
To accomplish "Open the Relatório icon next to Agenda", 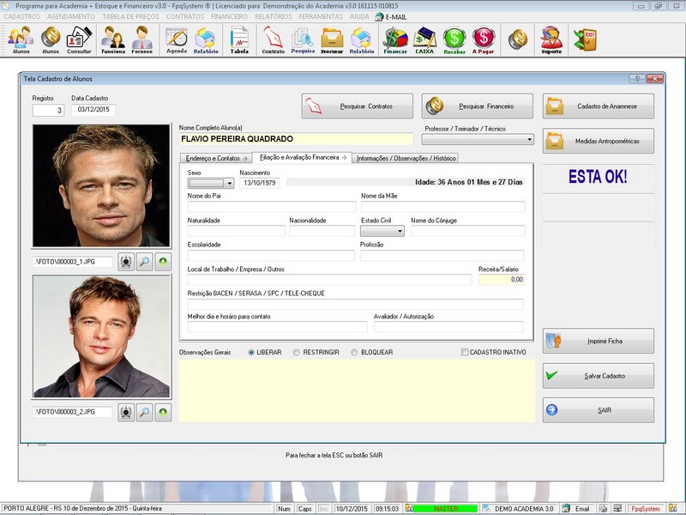I will (206, 39).
